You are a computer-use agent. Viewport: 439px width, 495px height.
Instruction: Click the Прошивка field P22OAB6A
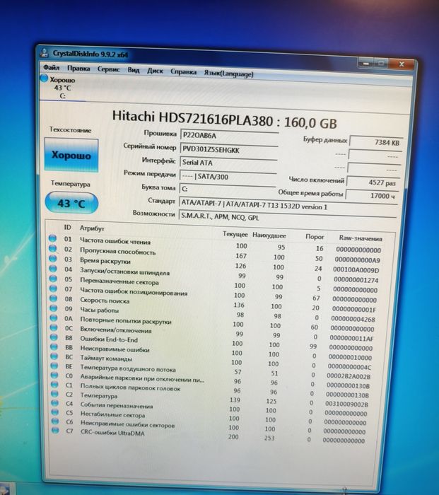click(229, 136)
